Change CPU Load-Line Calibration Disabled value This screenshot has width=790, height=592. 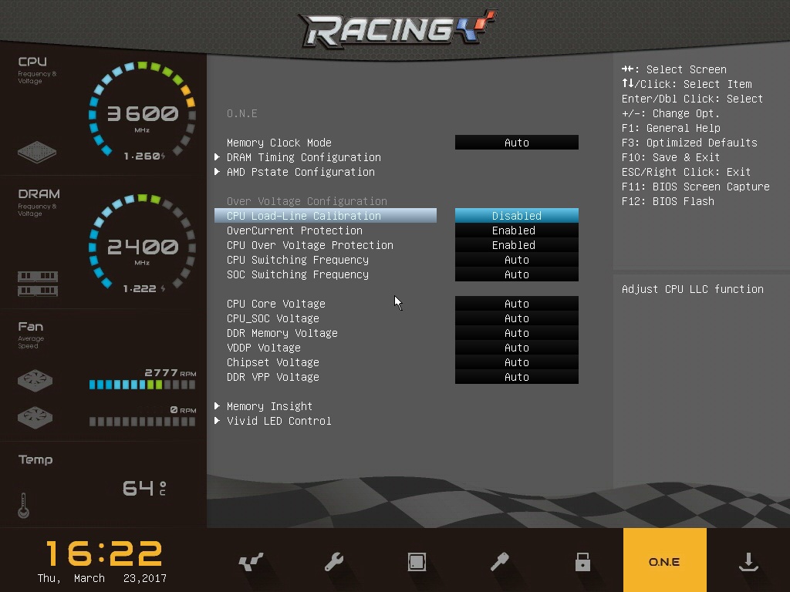[516, 216]
